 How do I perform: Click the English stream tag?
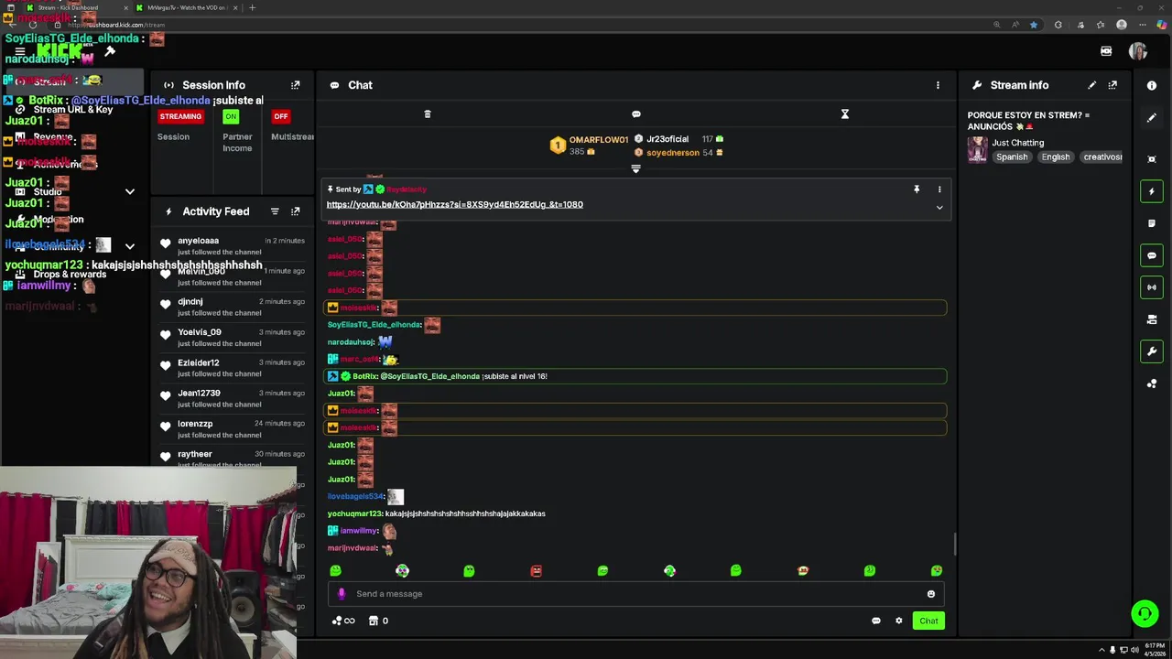click(x=1056, y=157)
